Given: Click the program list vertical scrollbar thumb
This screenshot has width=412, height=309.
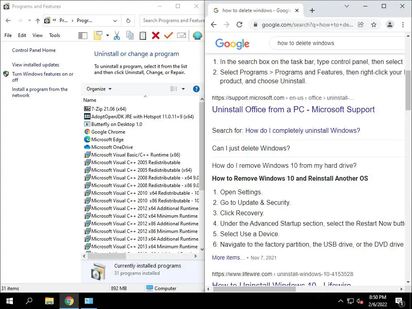Looking at the screenshot, I should coord(202,146).
